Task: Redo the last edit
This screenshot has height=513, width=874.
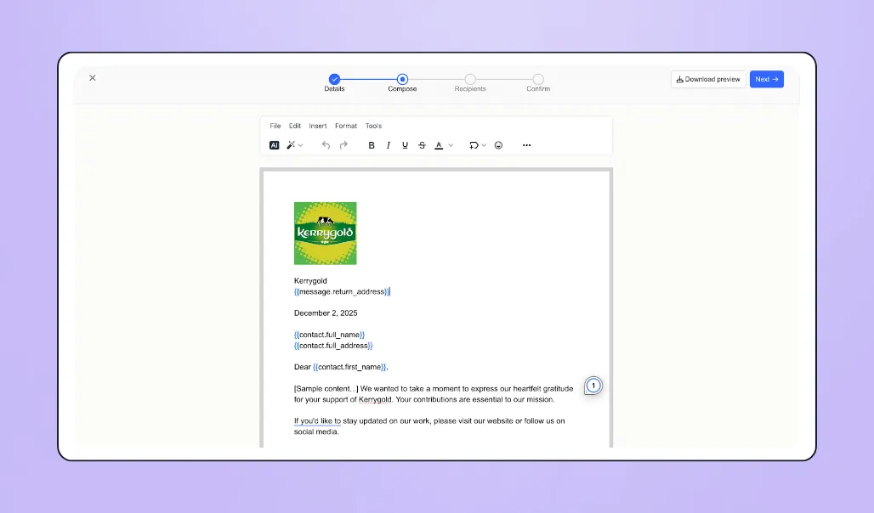Action: [x=343, y=144]
